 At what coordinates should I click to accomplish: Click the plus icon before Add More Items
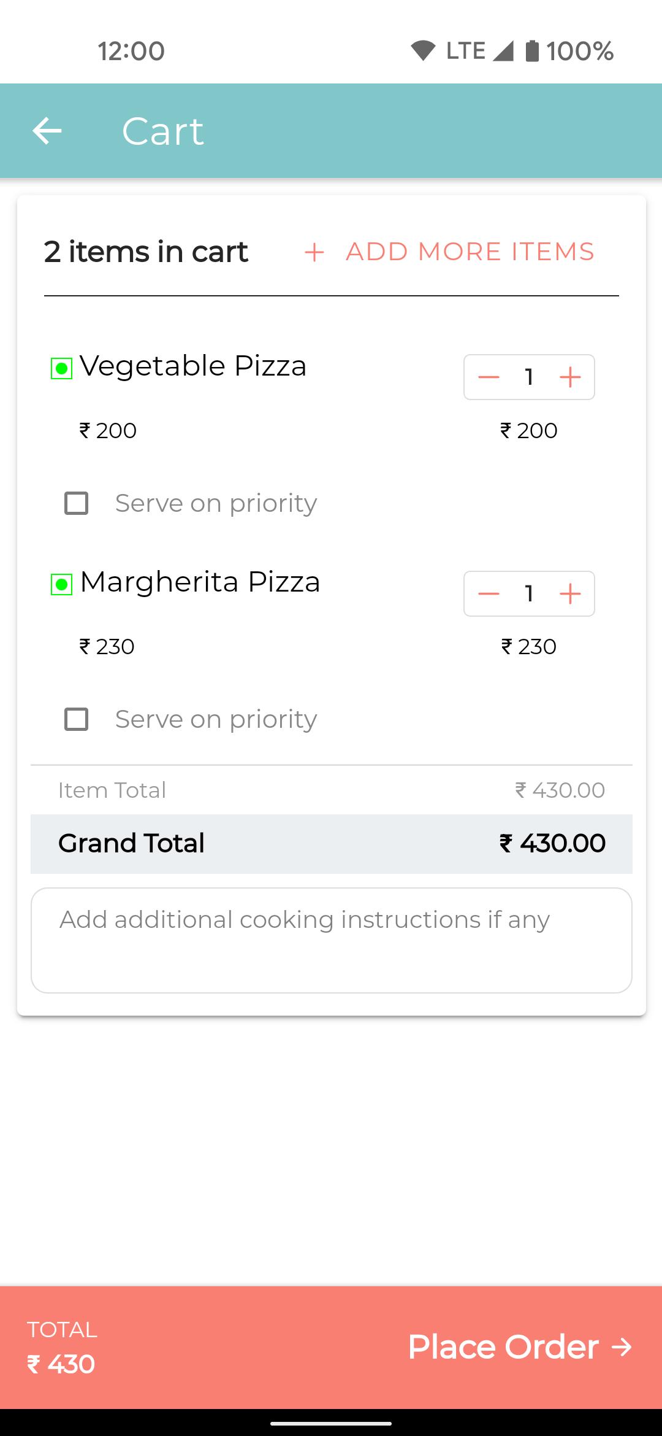tap(314, 252)
